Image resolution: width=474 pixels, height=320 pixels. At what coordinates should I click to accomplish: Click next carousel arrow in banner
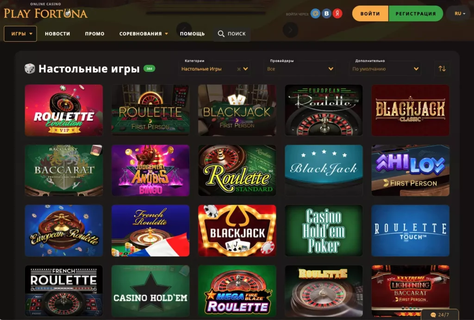pos(290,30)
